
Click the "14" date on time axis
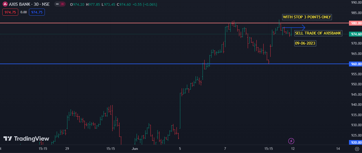click(x=338, y=149)
